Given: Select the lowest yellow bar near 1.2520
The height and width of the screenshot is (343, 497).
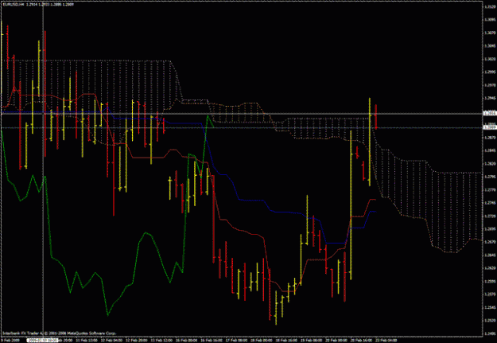Looking at the screenshot, I should pos(276,307).
